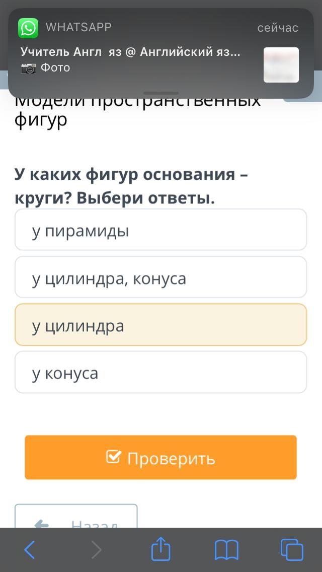Tap the question text about круги
This screenshot has width=322, height=572.
pyautogui.click(x=131, y=186)
